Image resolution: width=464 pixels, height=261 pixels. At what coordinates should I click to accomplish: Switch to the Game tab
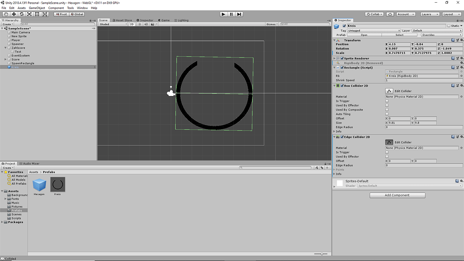coord(164,20)
